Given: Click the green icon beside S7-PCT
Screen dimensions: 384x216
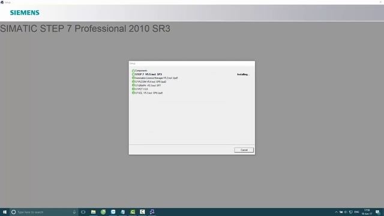Looking at the screenshot, I should pos(133,89).
